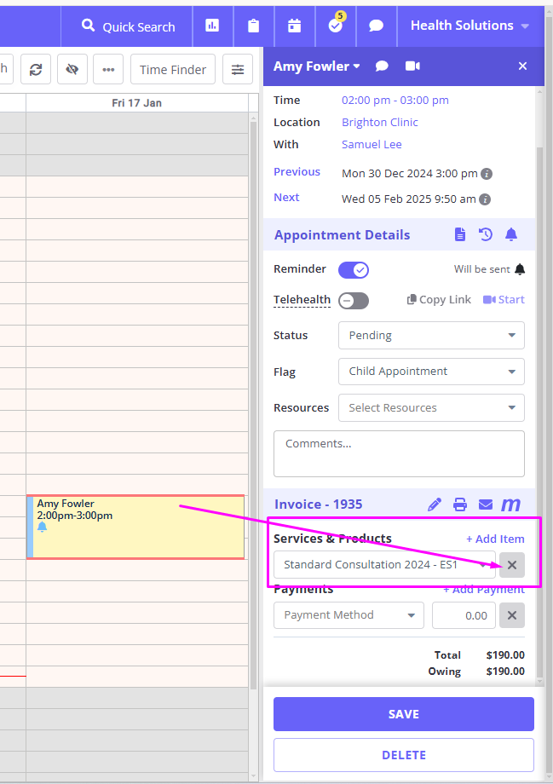The height and width of the screenshot is (784, 553).
Task: Open the Appointment Details bell notifications icon
Action: coord(511,234)
